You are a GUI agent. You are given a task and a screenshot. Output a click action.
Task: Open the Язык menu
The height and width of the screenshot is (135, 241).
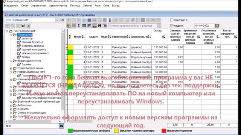click(98, 6)
